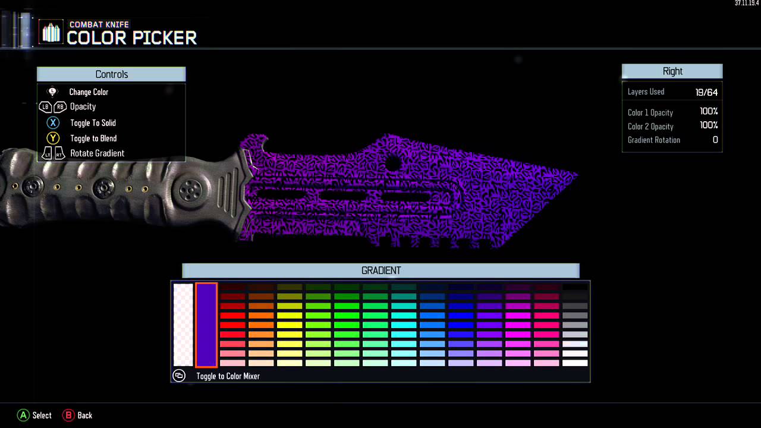Pick the palest swatch below the yellow column

pyautogui.click(x=290, y=363)
